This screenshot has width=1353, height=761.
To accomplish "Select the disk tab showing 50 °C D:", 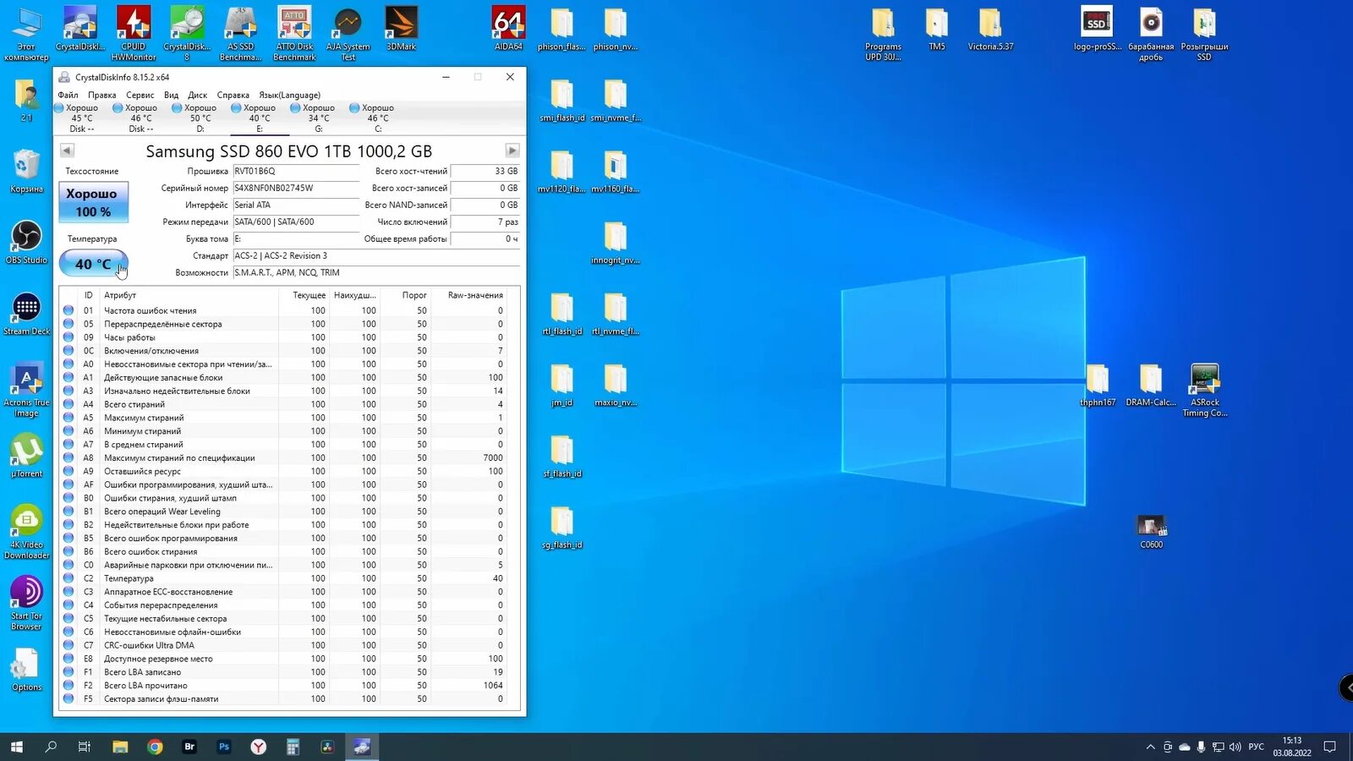I will (x=200, y=118).
